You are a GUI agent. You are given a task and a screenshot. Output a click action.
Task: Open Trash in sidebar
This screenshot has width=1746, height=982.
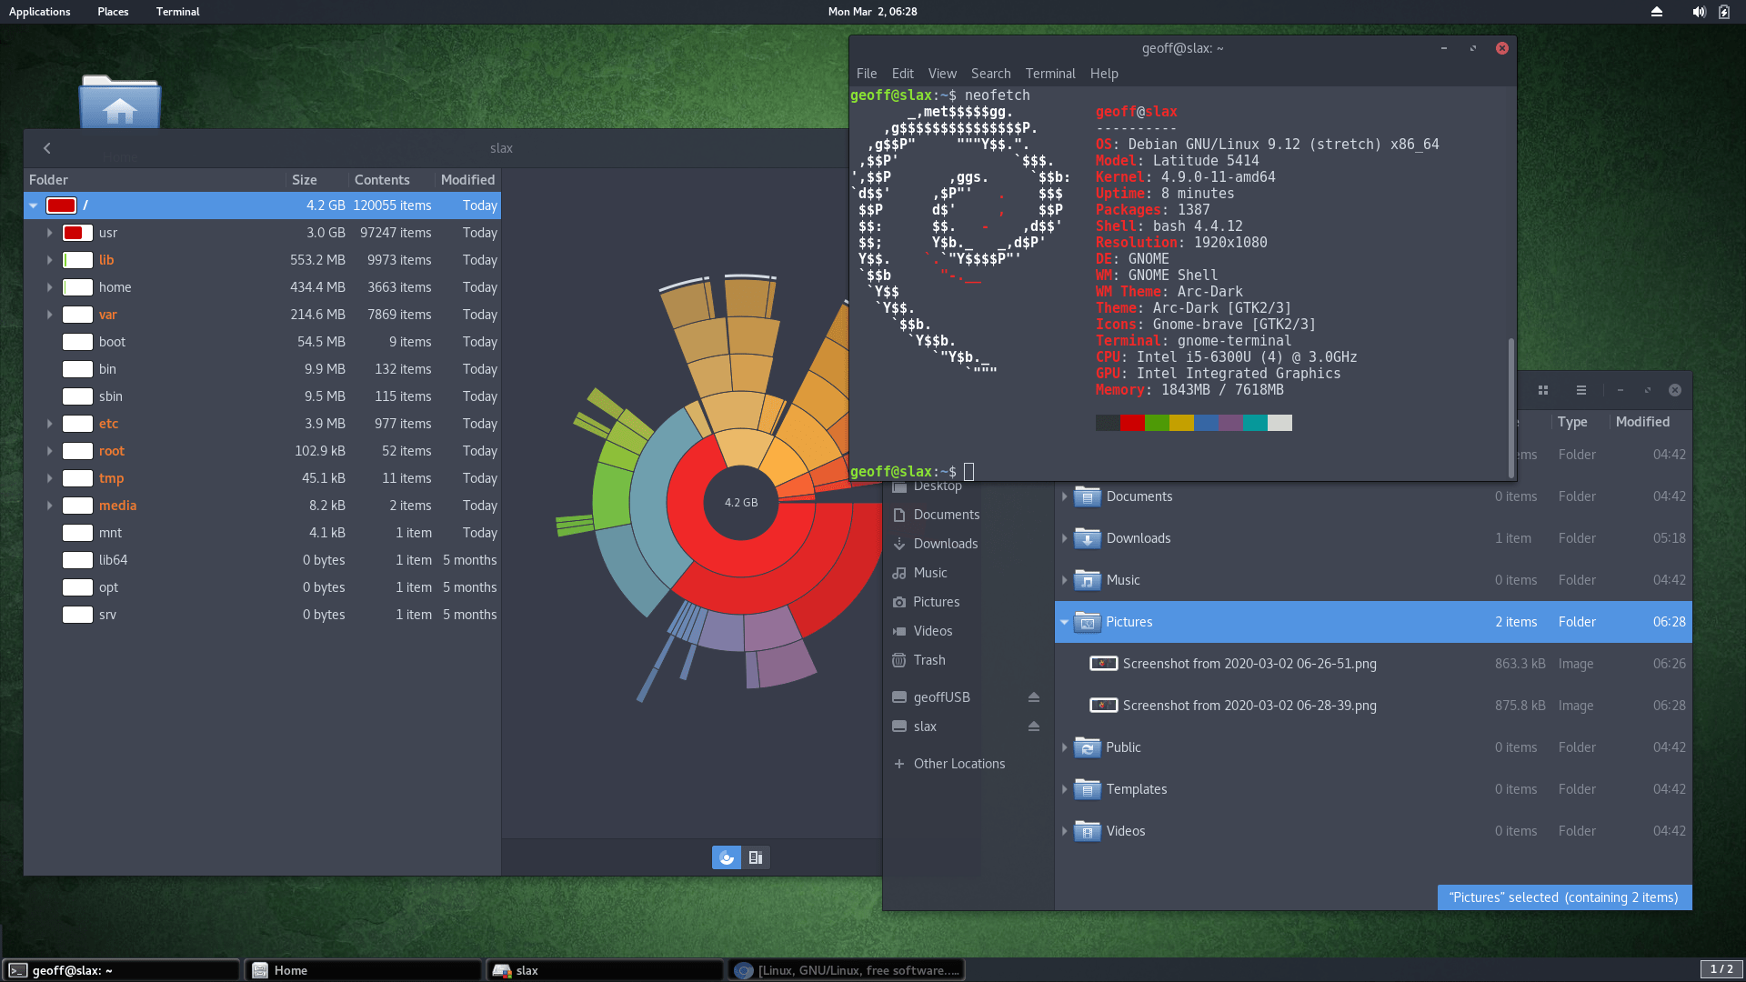929,660
